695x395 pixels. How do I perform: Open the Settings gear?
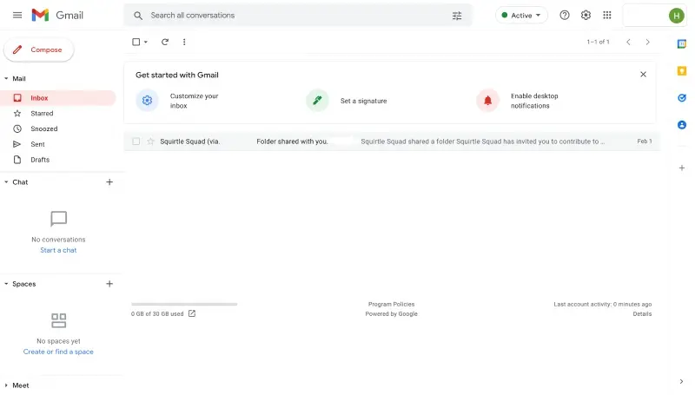pyautogui.click(x=586, y=15)
